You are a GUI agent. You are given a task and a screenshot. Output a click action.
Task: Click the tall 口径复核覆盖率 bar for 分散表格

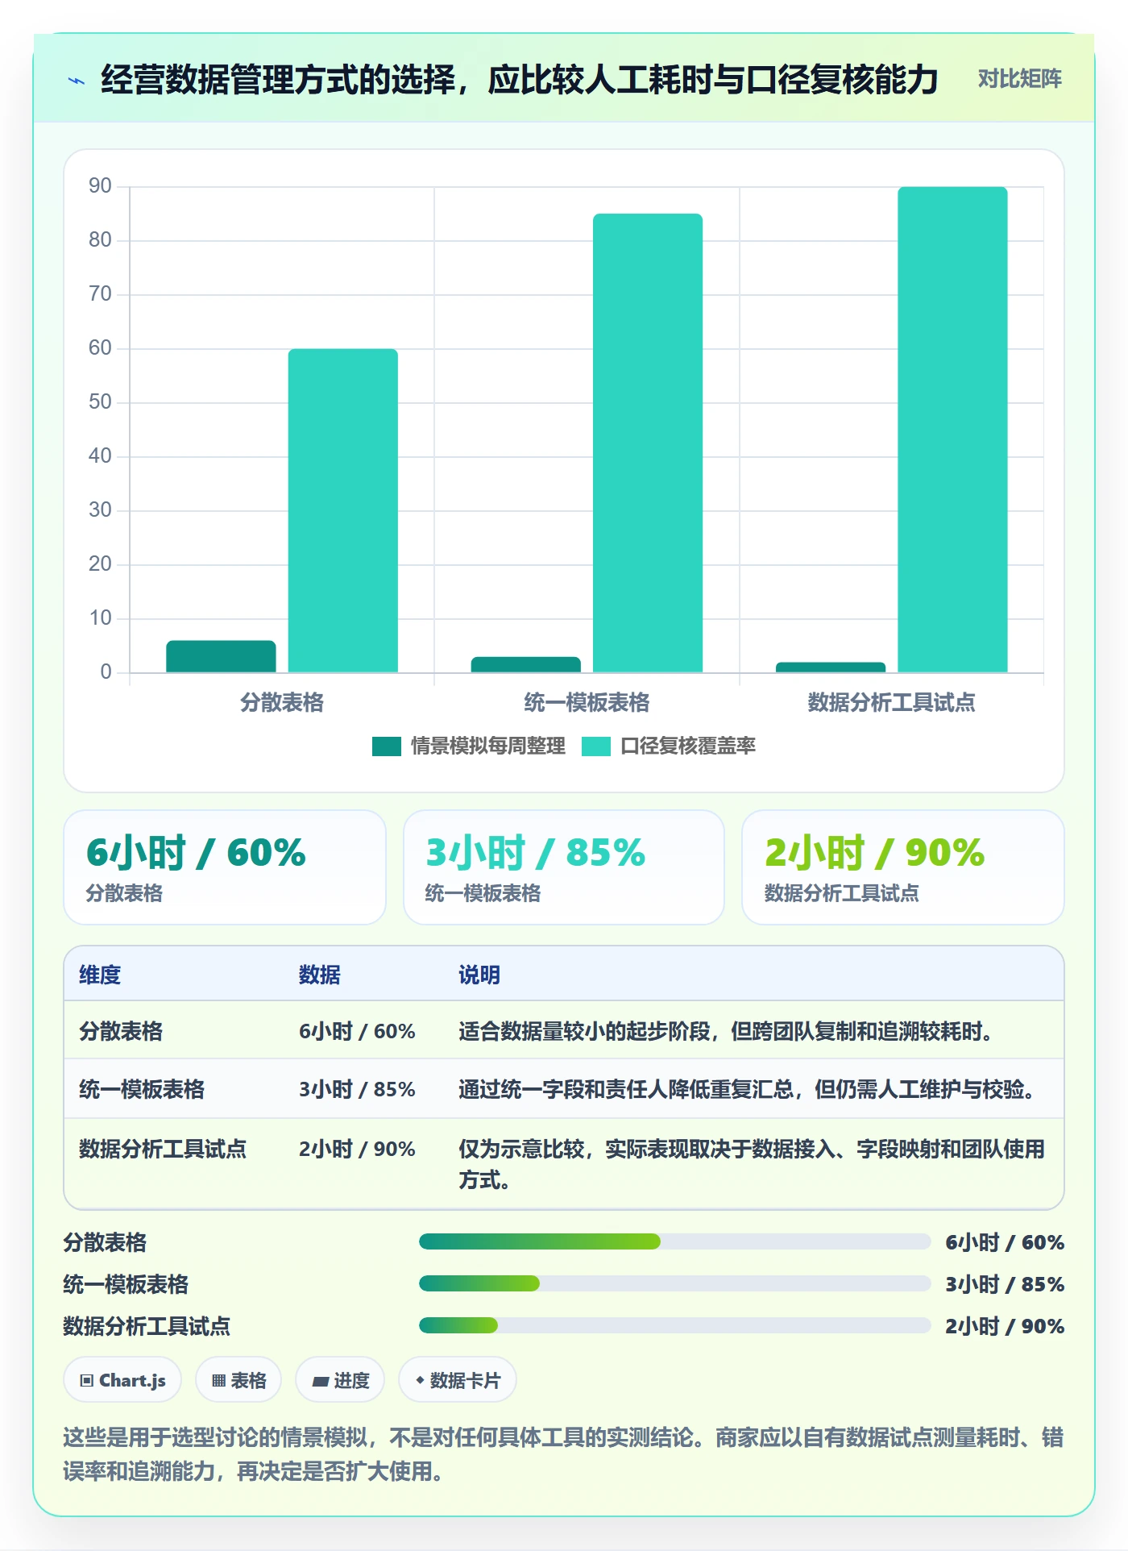click(x=343, y=510)
